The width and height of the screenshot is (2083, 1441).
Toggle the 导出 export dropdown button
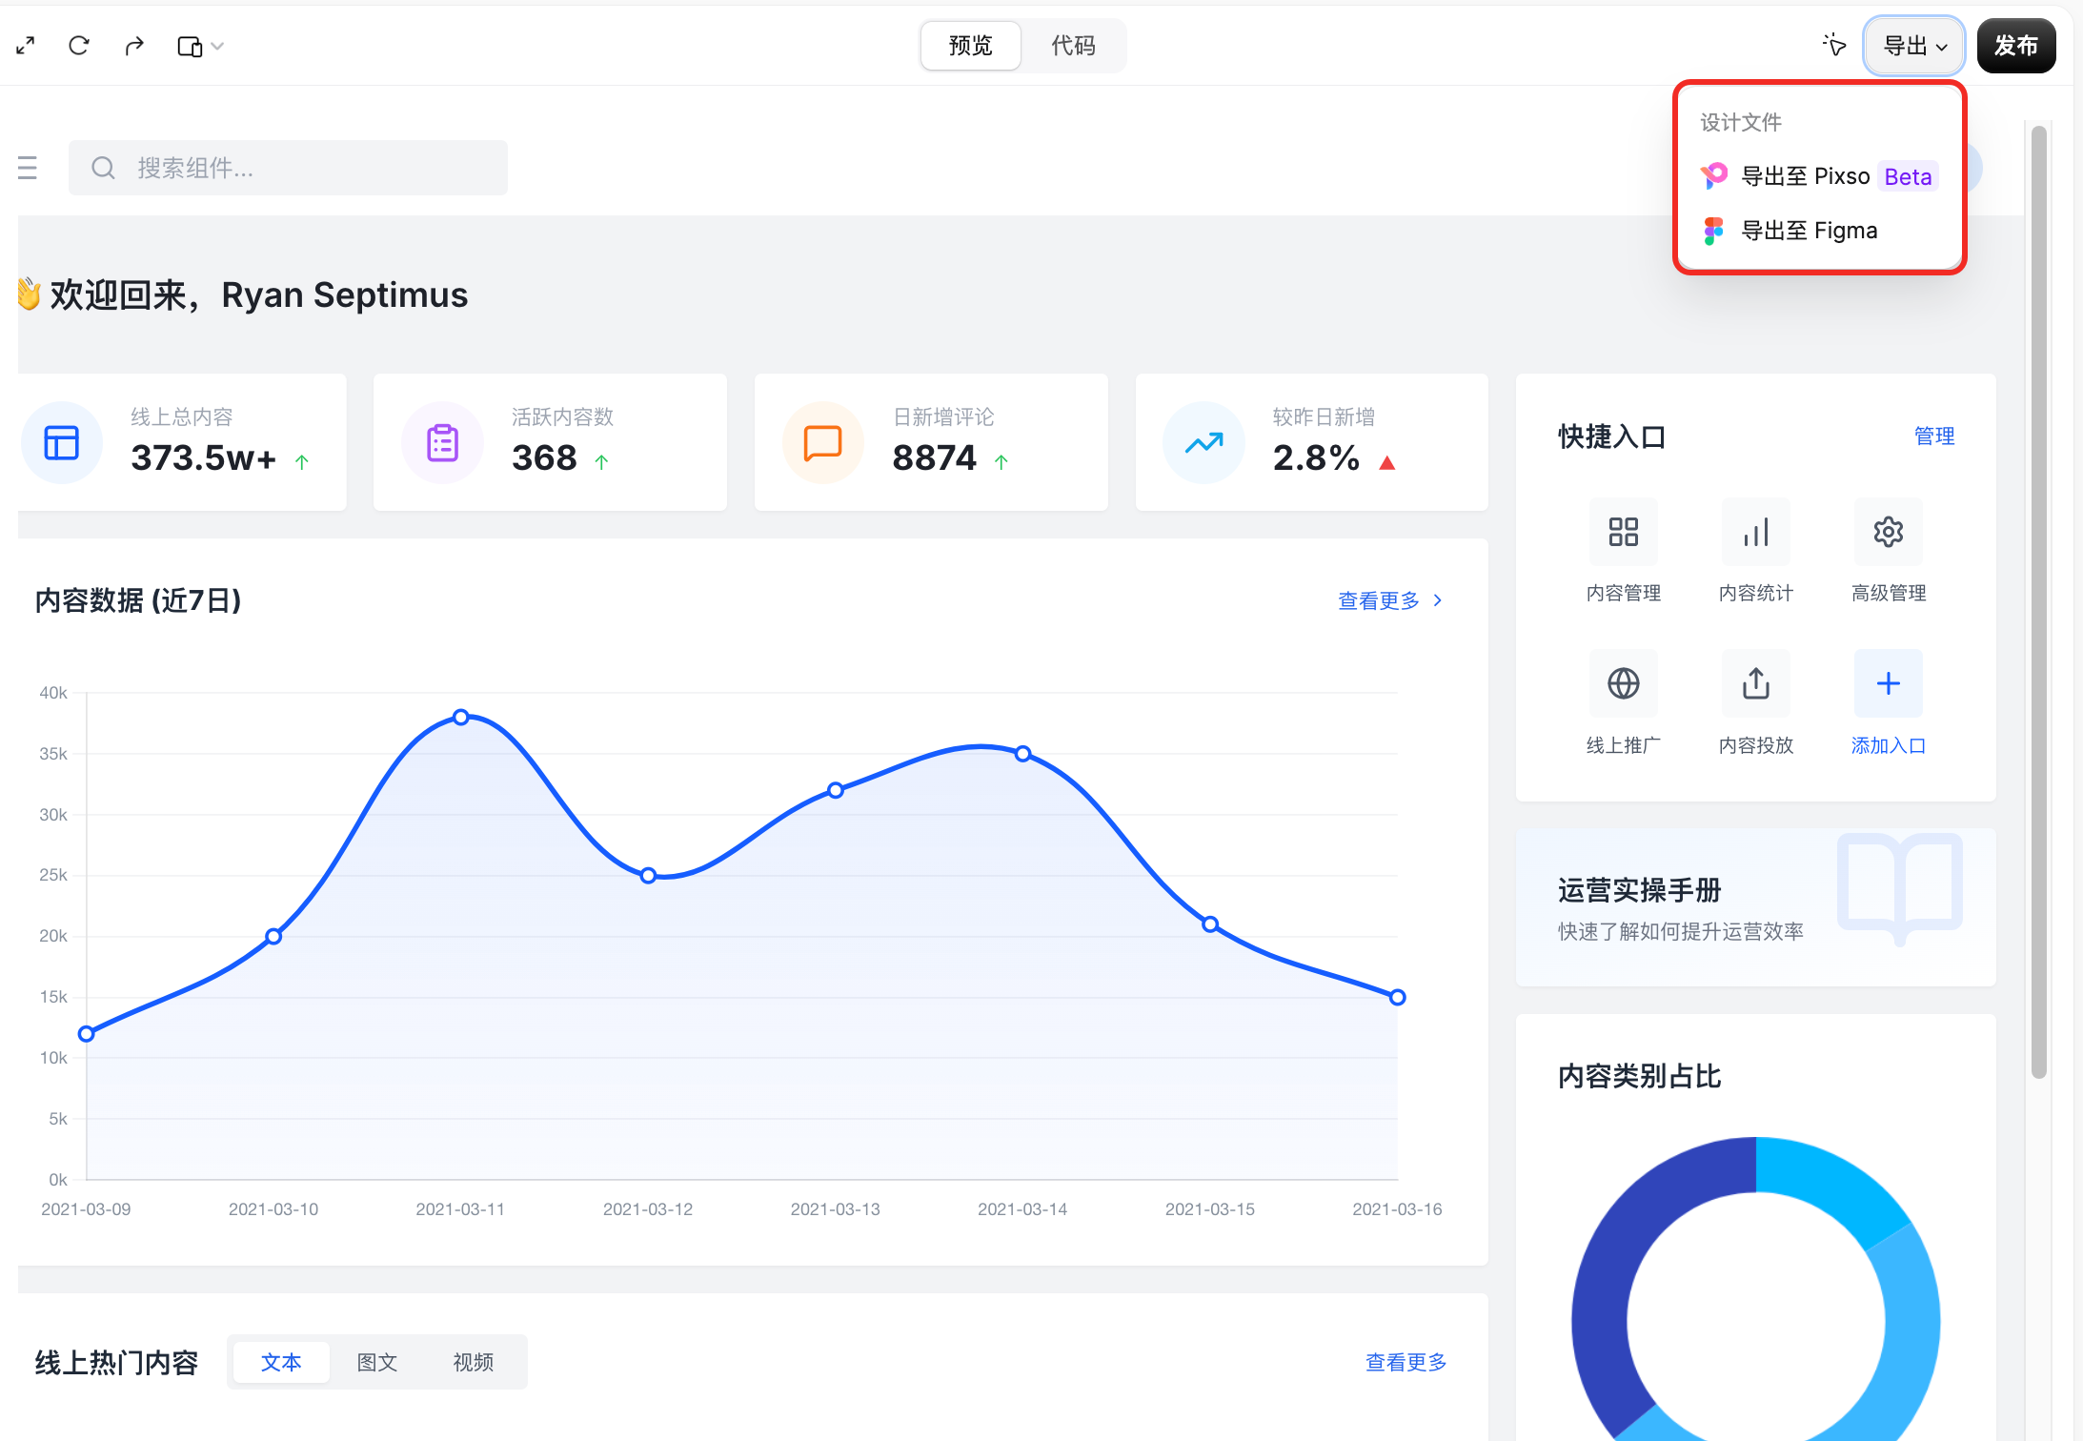pyautogui.click(x=1913, y=46)
